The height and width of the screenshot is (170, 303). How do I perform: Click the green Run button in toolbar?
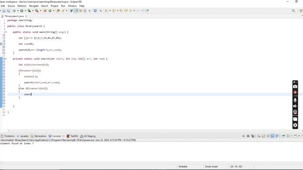(22, 11)
